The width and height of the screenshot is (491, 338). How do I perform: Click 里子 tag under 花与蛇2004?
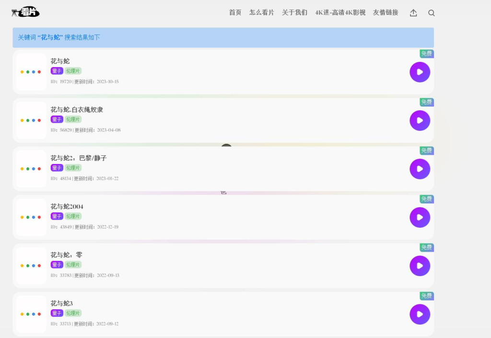(x=57, y=216)
